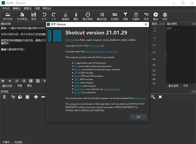Open the 峰值表 (Peak Meter) toolbar icon
Screen dimensions: 196x144
coord(65,16)
